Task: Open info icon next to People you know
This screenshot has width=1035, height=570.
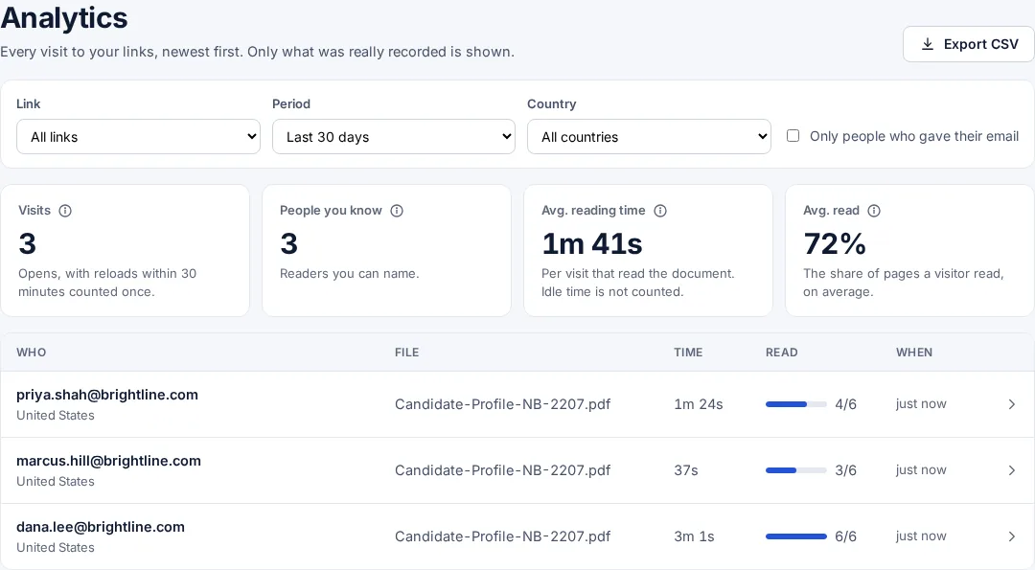Action: [397, 211]
